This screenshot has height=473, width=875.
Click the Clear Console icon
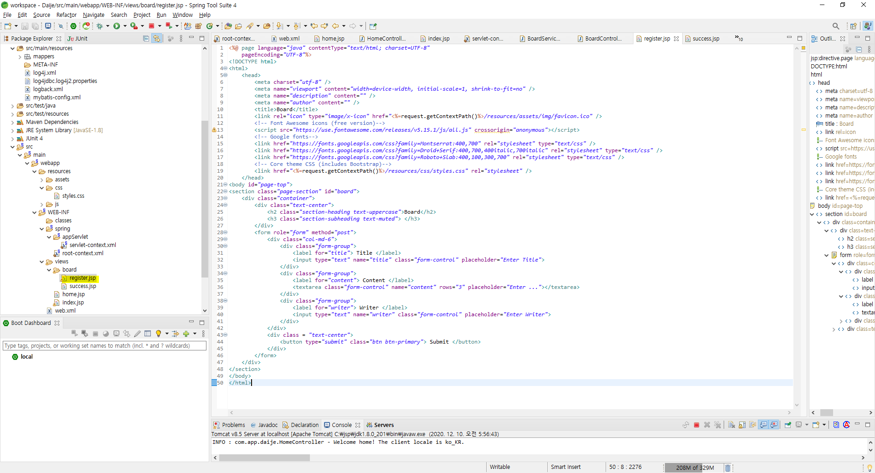(731, 425)
